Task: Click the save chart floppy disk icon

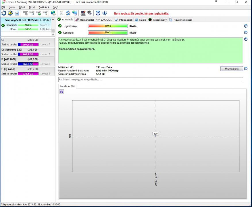Action: click(x=61, y=91)
